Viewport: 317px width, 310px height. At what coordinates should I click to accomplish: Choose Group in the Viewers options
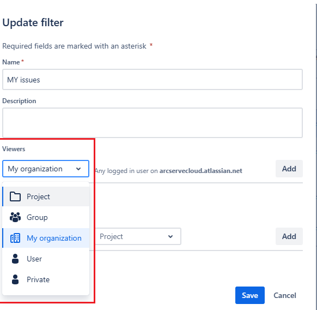point(46,217)
